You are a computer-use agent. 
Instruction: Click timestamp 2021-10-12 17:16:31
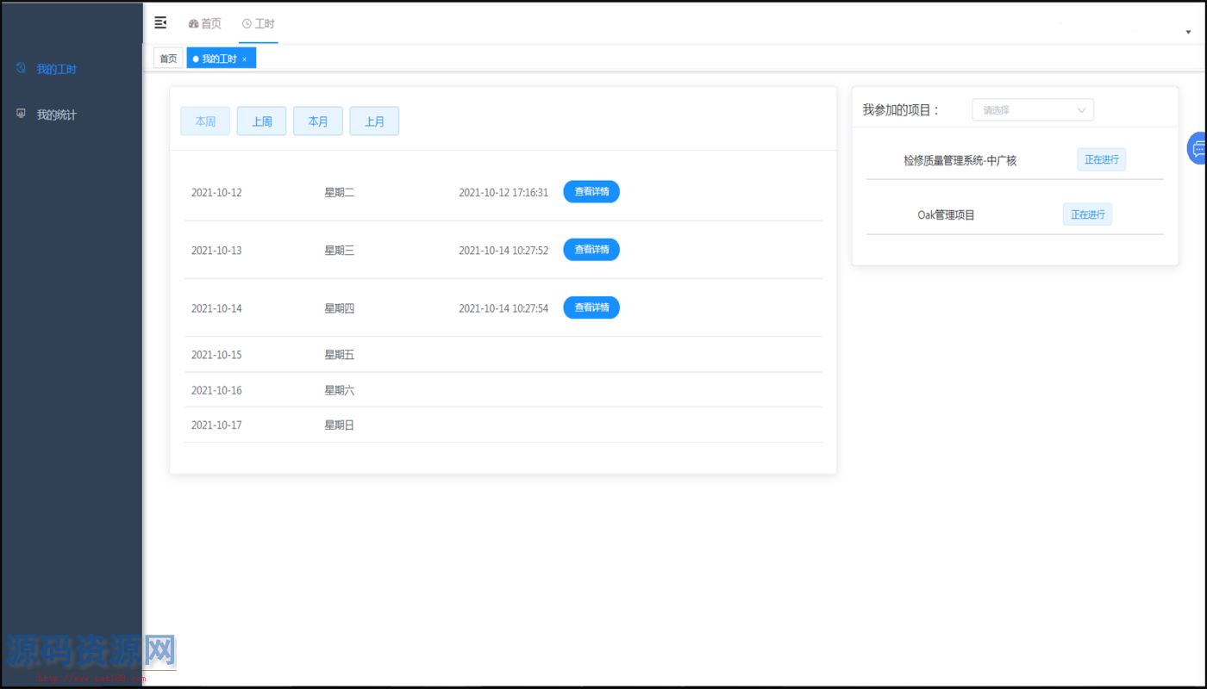click(x=503, y=193)
